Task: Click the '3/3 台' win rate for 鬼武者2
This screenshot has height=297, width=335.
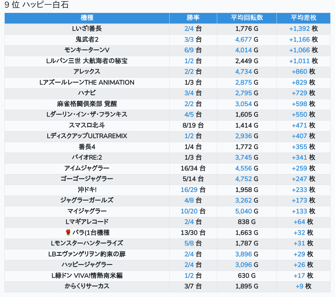Action: 193,40
